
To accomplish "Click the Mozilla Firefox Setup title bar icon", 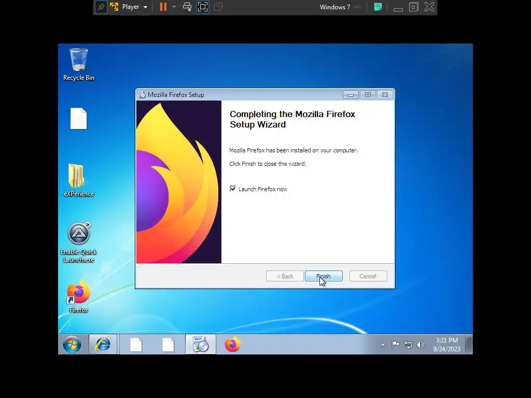I will [x=142, y=94].
